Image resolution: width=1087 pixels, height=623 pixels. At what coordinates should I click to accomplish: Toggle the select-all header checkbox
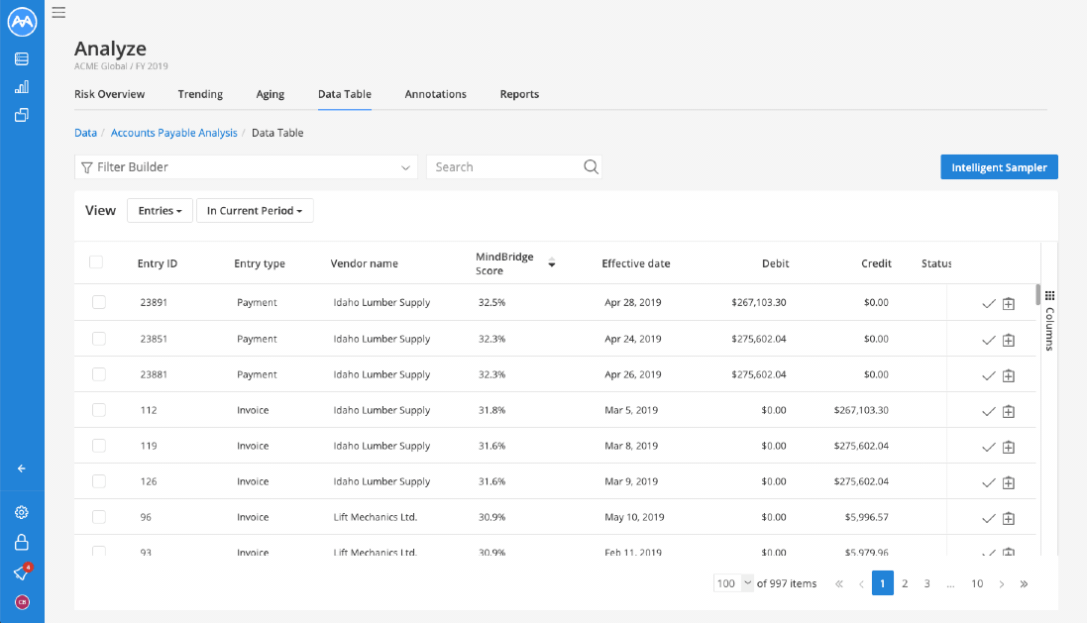(96, 262)
